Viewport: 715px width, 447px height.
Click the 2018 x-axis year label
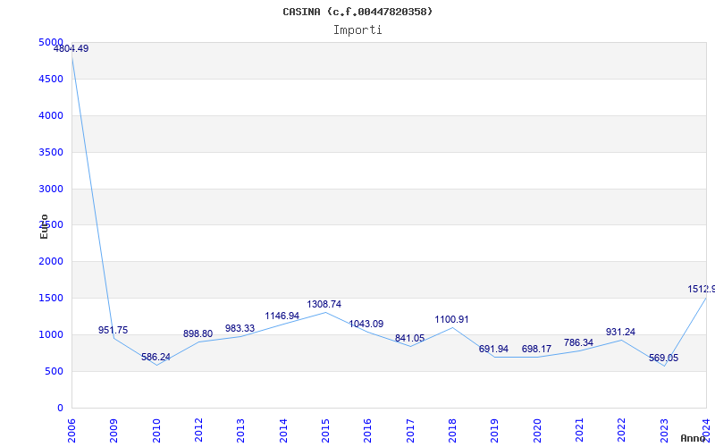coord(452,431)
